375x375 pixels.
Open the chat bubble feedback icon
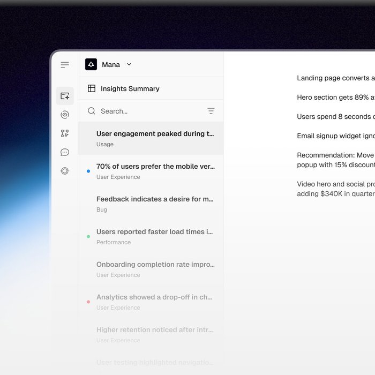[x=65, y=152]
